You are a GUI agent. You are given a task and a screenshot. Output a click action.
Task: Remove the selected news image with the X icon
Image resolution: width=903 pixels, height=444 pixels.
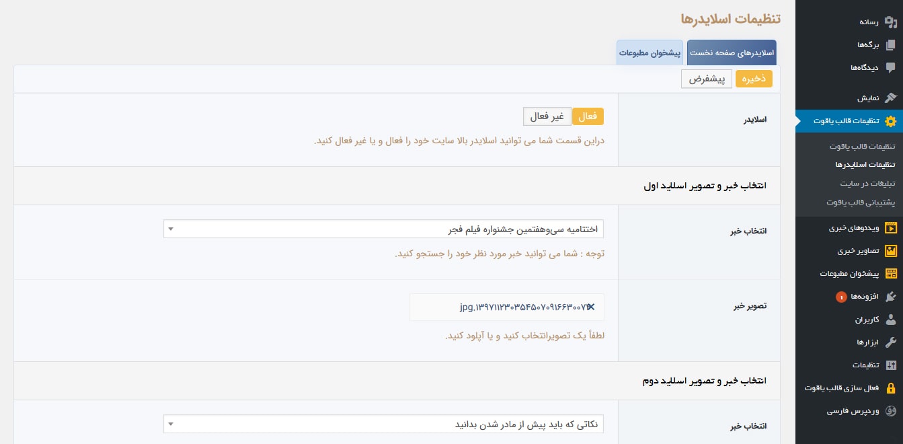590,307
